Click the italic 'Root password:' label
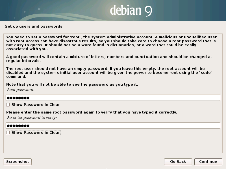 tap(21, 90)
